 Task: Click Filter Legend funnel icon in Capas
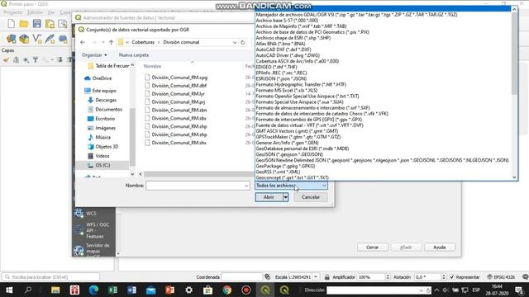coord(36,60)
